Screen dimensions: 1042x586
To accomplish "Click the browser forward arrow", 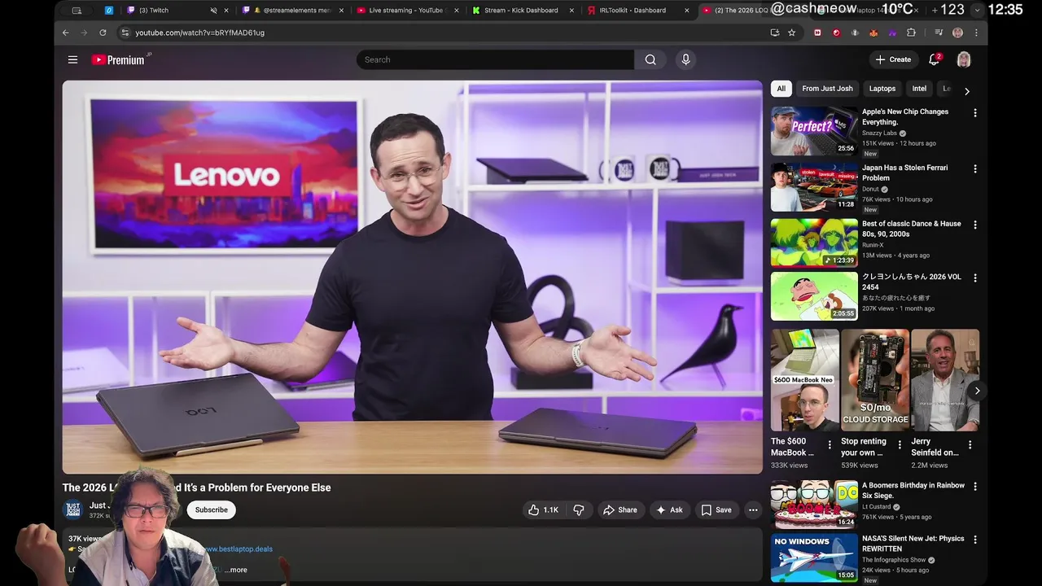I will (x=84, y=33).
